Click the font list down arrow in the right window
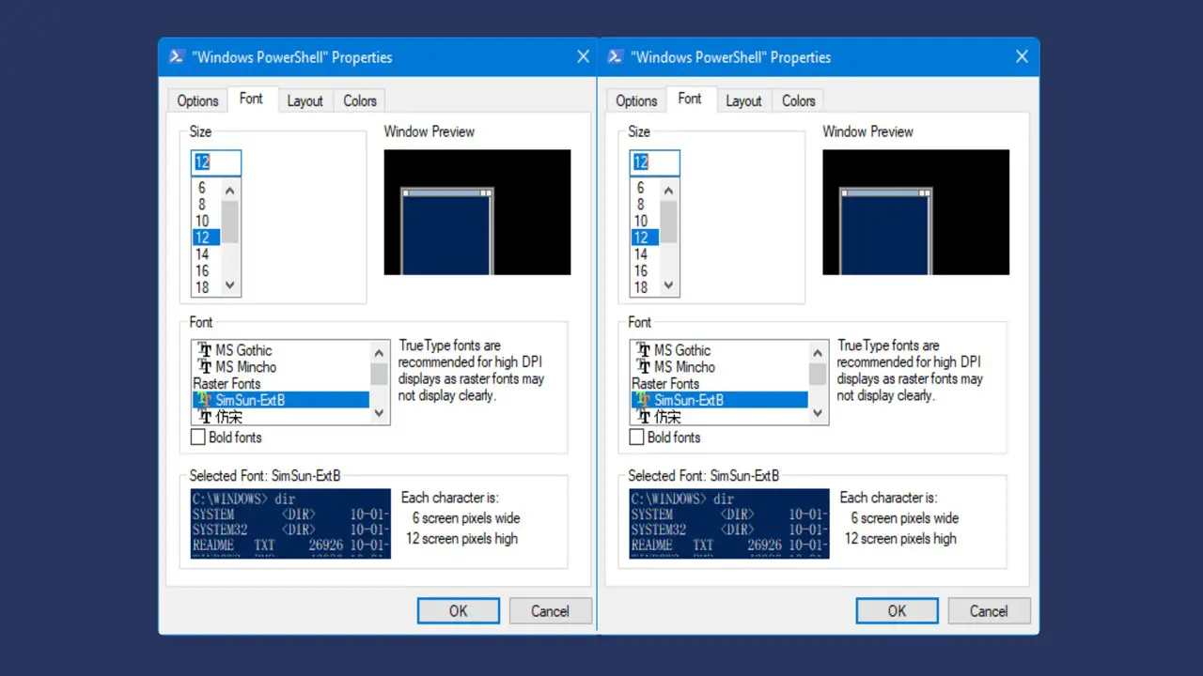The width and height of the screenshot is (1203, 676). click(x=818, y=413)
